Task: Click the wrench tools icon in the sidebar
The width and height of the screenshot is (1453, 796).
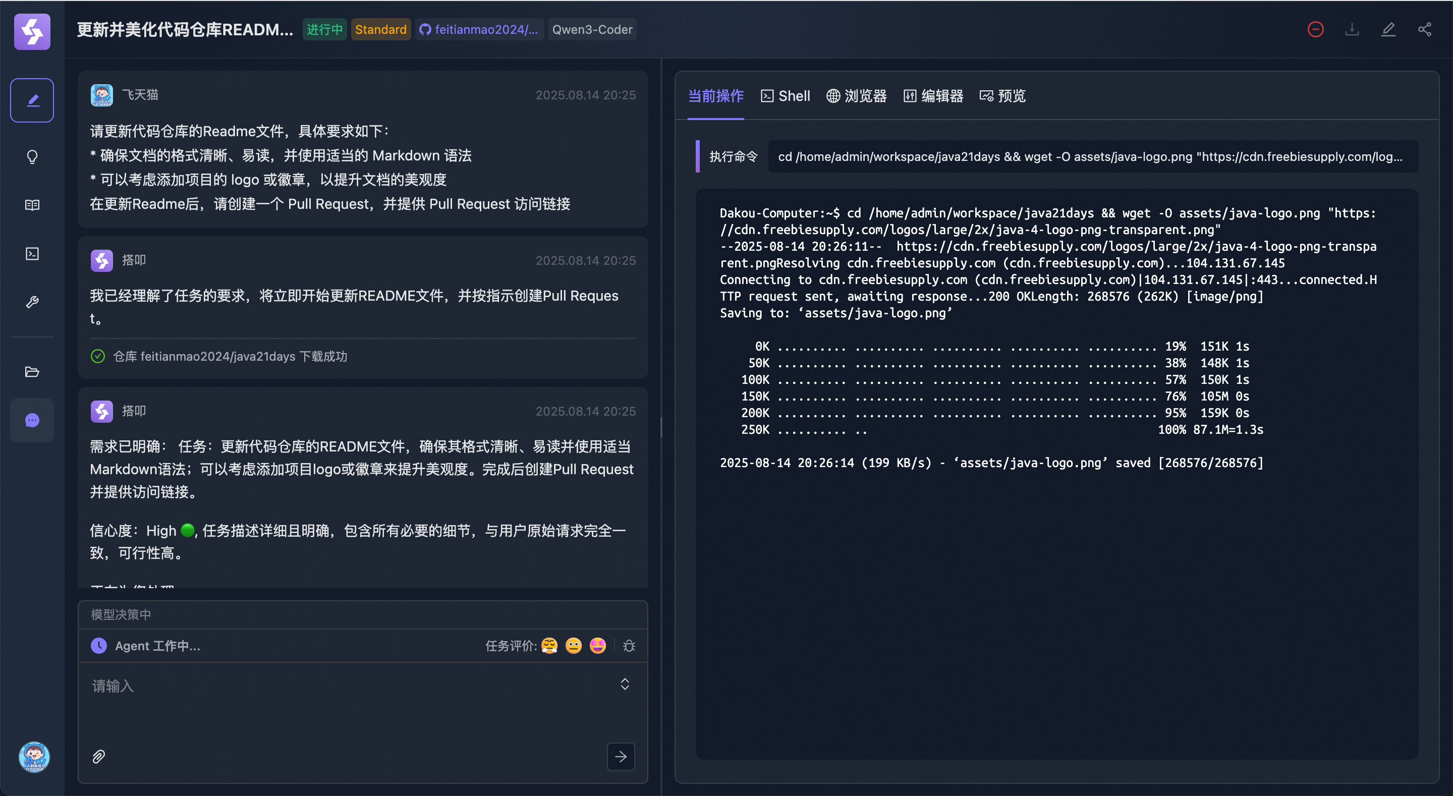Action: coord(32,302)
